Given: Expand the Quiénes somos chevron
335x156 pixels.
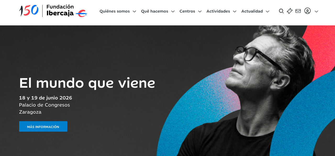Looking at the screenshot, I should point(134,12).
